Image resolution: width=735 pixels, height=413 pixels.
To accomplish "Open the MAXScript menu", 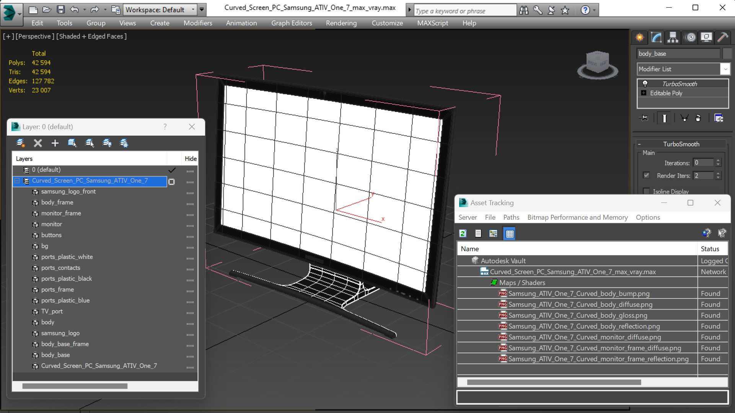I will [433, 23].
